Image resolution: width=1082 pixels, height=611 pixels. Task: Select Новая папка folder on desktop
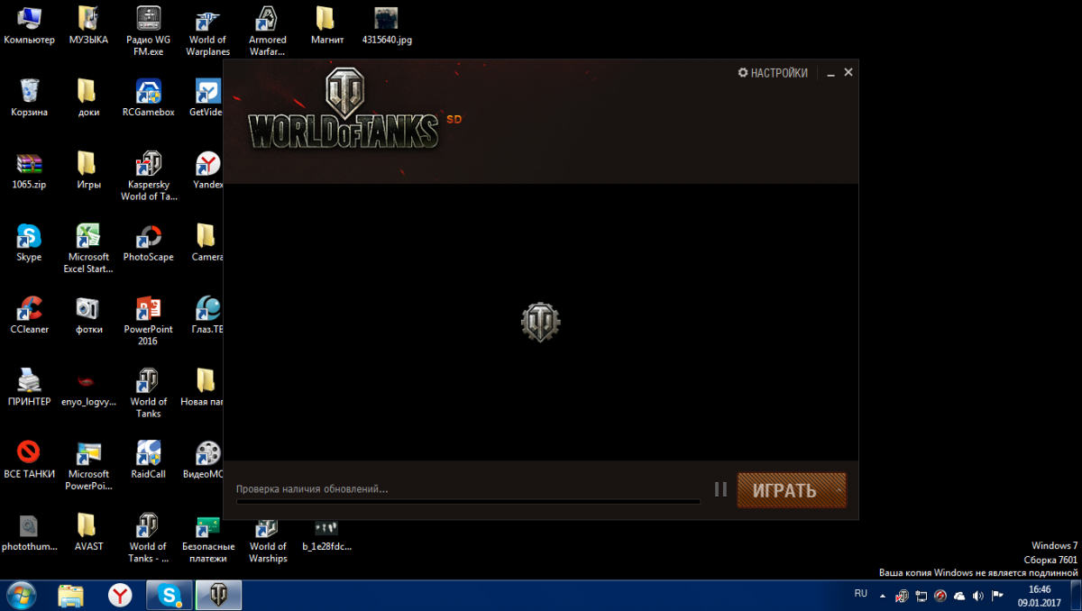pyautogui.click(x=204, y=388)
